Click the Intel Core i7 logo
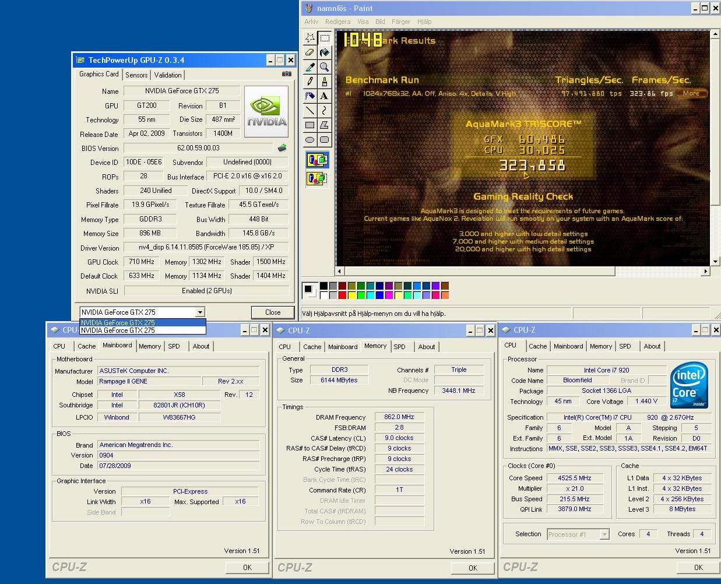721x584 pixels. tap(690, 385)
